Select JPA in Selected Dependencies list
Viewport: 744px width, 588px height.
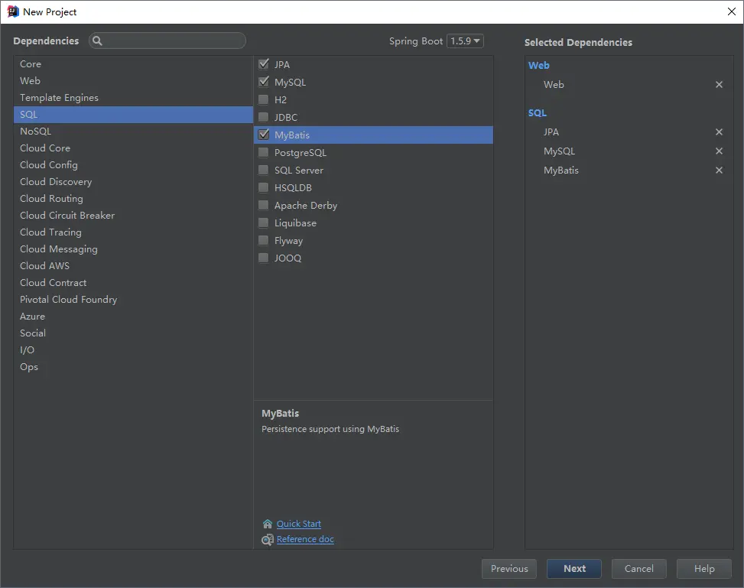tap(551, 132)
